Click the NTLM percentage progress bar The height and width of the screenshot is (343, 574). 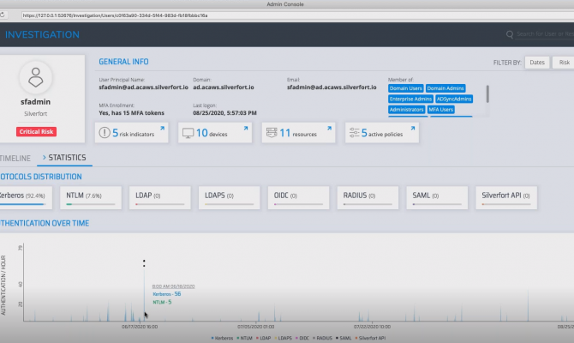tap(91, 204)
